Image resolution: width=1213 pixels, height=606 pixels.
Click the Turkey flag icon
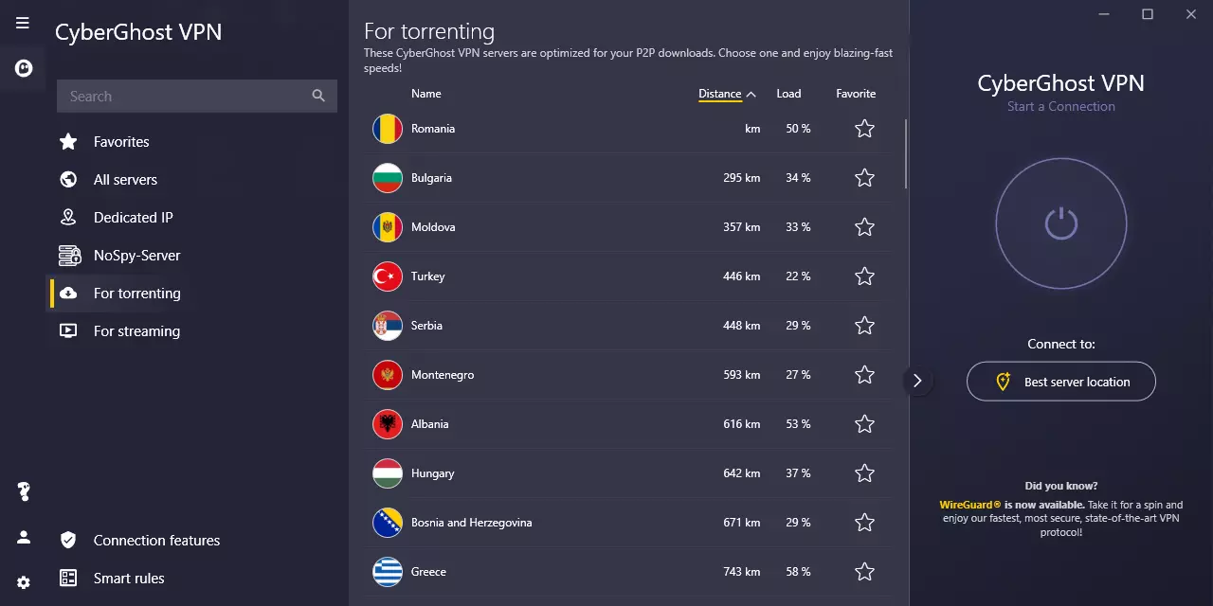(x=388, y=276)
